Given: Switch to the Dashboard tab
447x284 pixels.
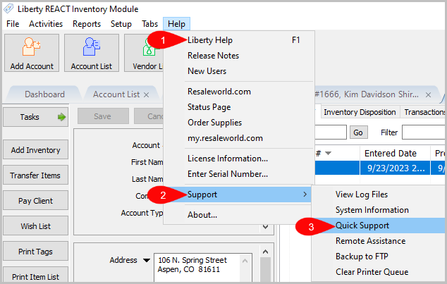Looking at the screenshot, I should click(44, 94).
